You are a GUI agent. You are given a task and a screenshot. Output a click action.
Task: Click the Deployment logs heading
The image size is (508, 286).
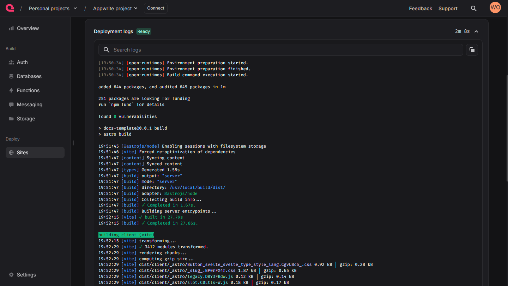(x=114, y=31)
